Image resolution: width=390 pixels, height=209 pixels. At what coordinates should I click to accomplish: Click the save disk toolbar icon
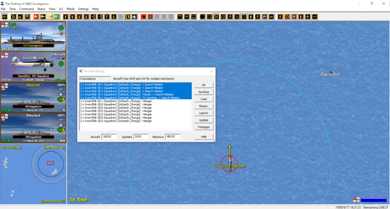click(x=27, y=16)
